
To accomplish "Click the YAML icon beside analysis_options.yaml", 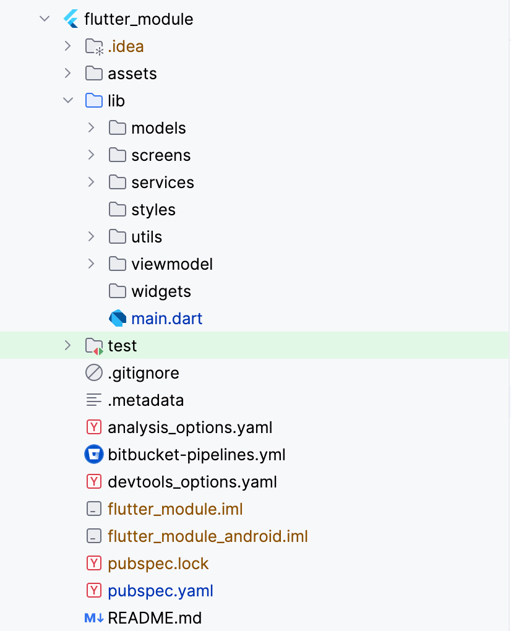I will click(x=93, y=427).
